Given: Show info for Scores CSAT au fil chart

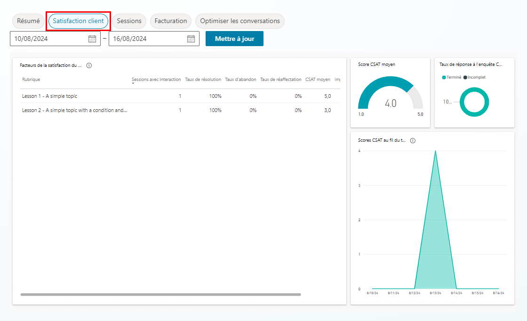Looking at the screenshot, I should [413, 141].
